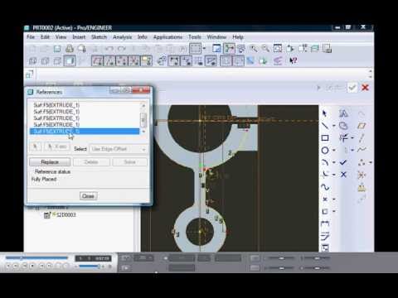Click the Solve button in References dialog
Viewport: 398px width, 298px height.
click(x=129, y=162)
